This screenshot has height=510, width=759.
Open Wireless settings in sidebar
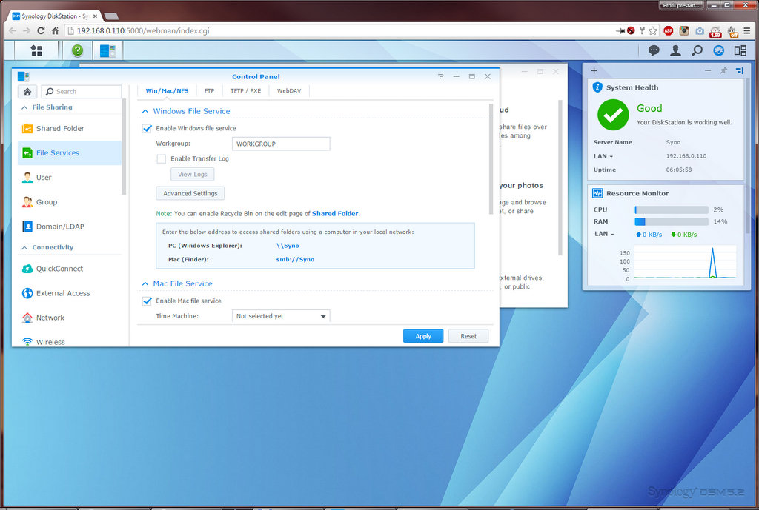coord(69,341)
